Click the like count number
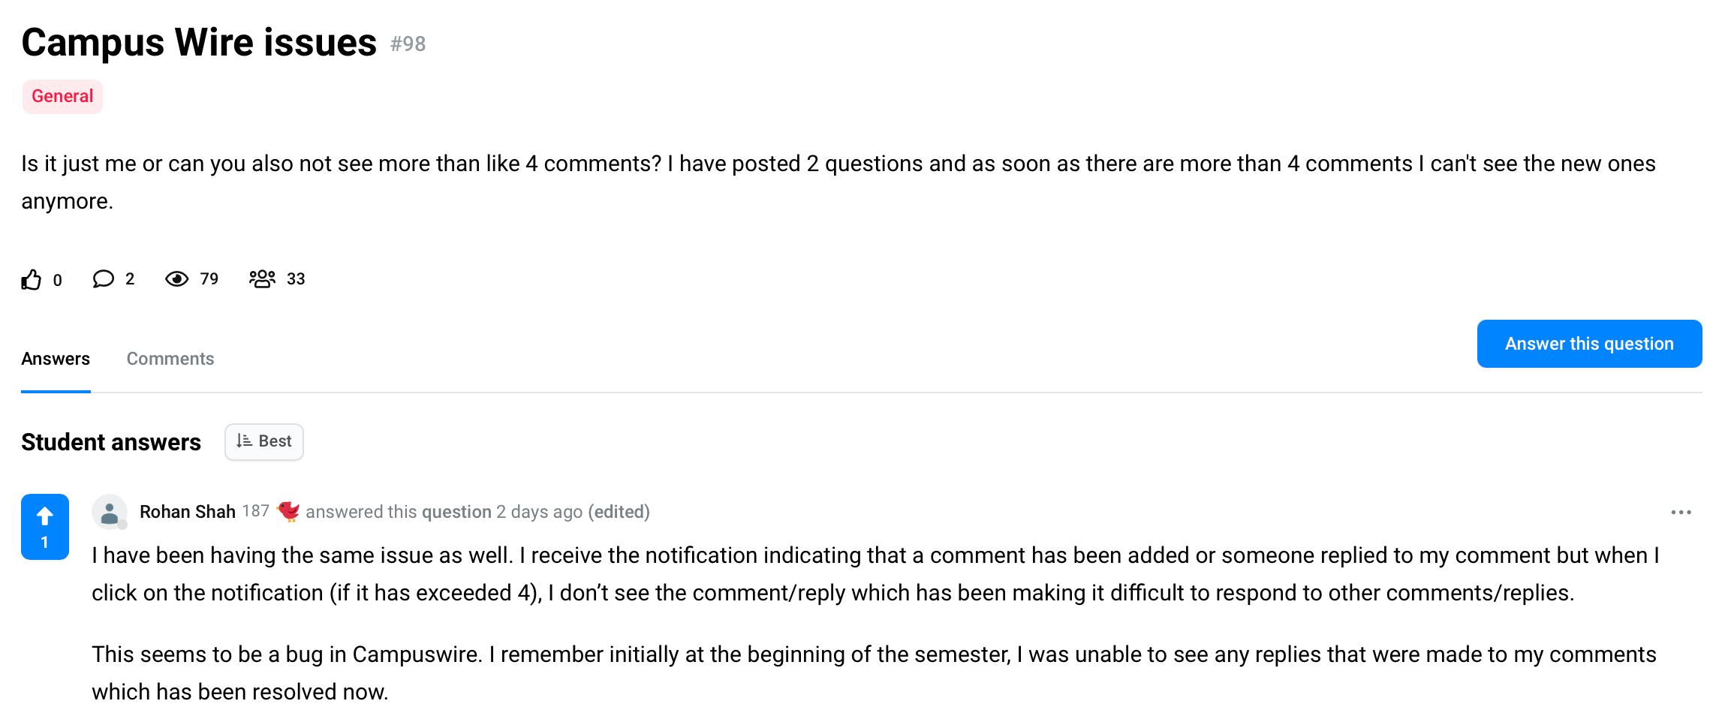This screenshot has width=1722, height=719. tap(58, 280)
